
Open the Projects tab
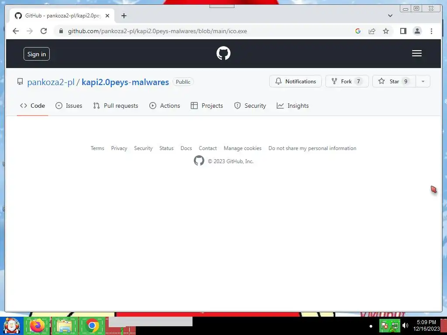click(206, 106)
